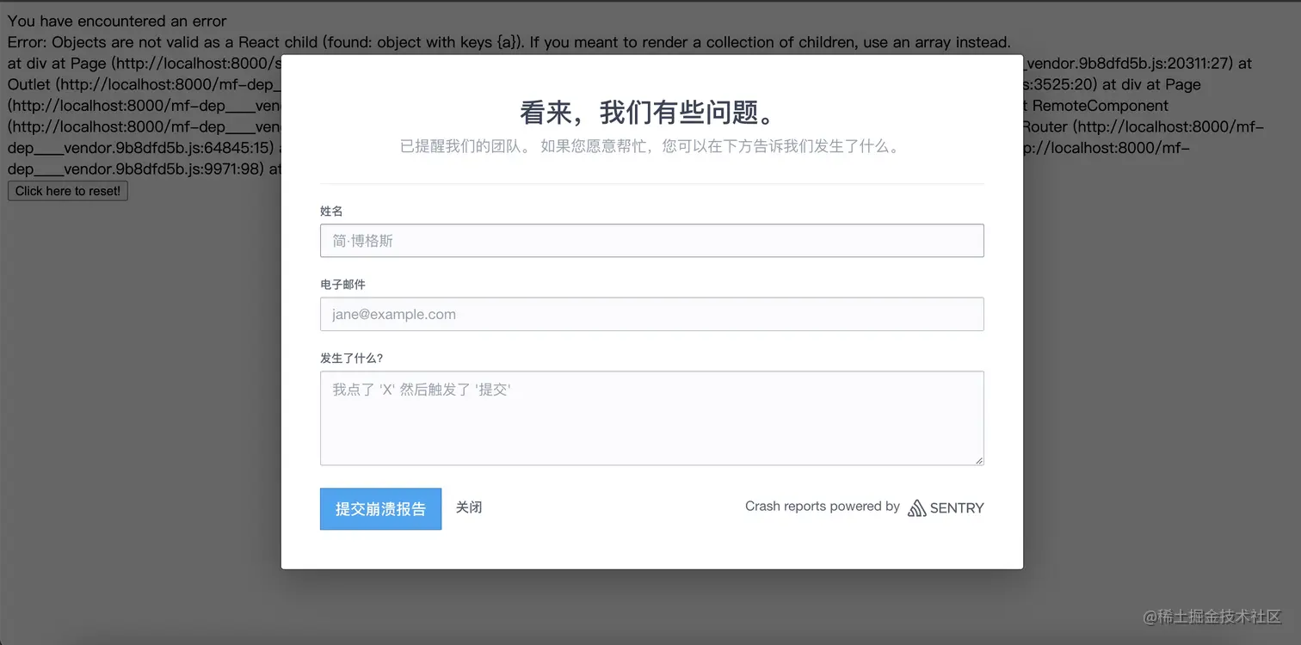Click the 'Click here to reset!' button
The image size is (1301, 645).
(x=68, y=191)
